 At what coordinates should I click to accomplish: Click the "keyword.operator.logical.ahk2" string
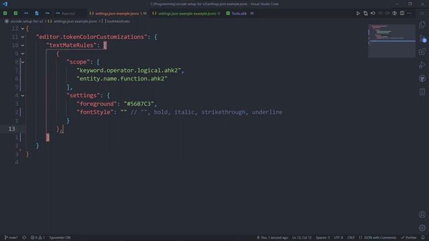(129, 70)
